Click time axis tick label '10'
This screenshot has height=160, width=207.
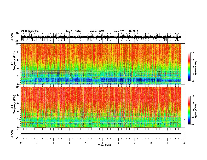tap(184, 143)
